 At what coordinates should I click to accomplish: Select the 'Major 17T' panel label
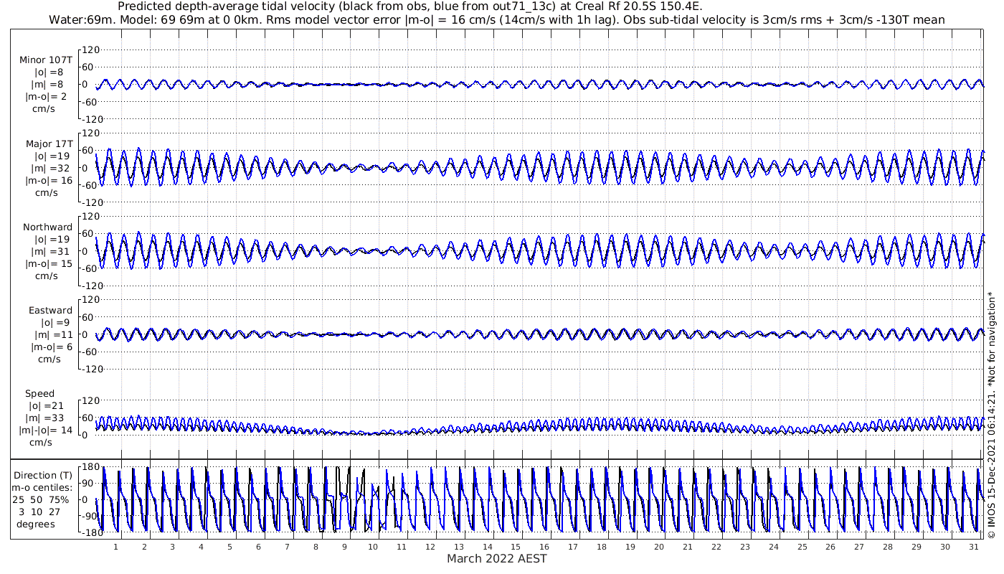tap(49, 143)
